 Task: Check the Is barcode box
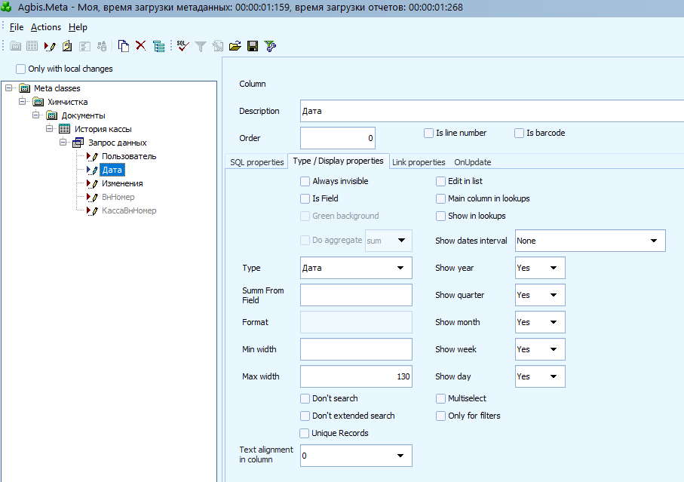[519, 133]
